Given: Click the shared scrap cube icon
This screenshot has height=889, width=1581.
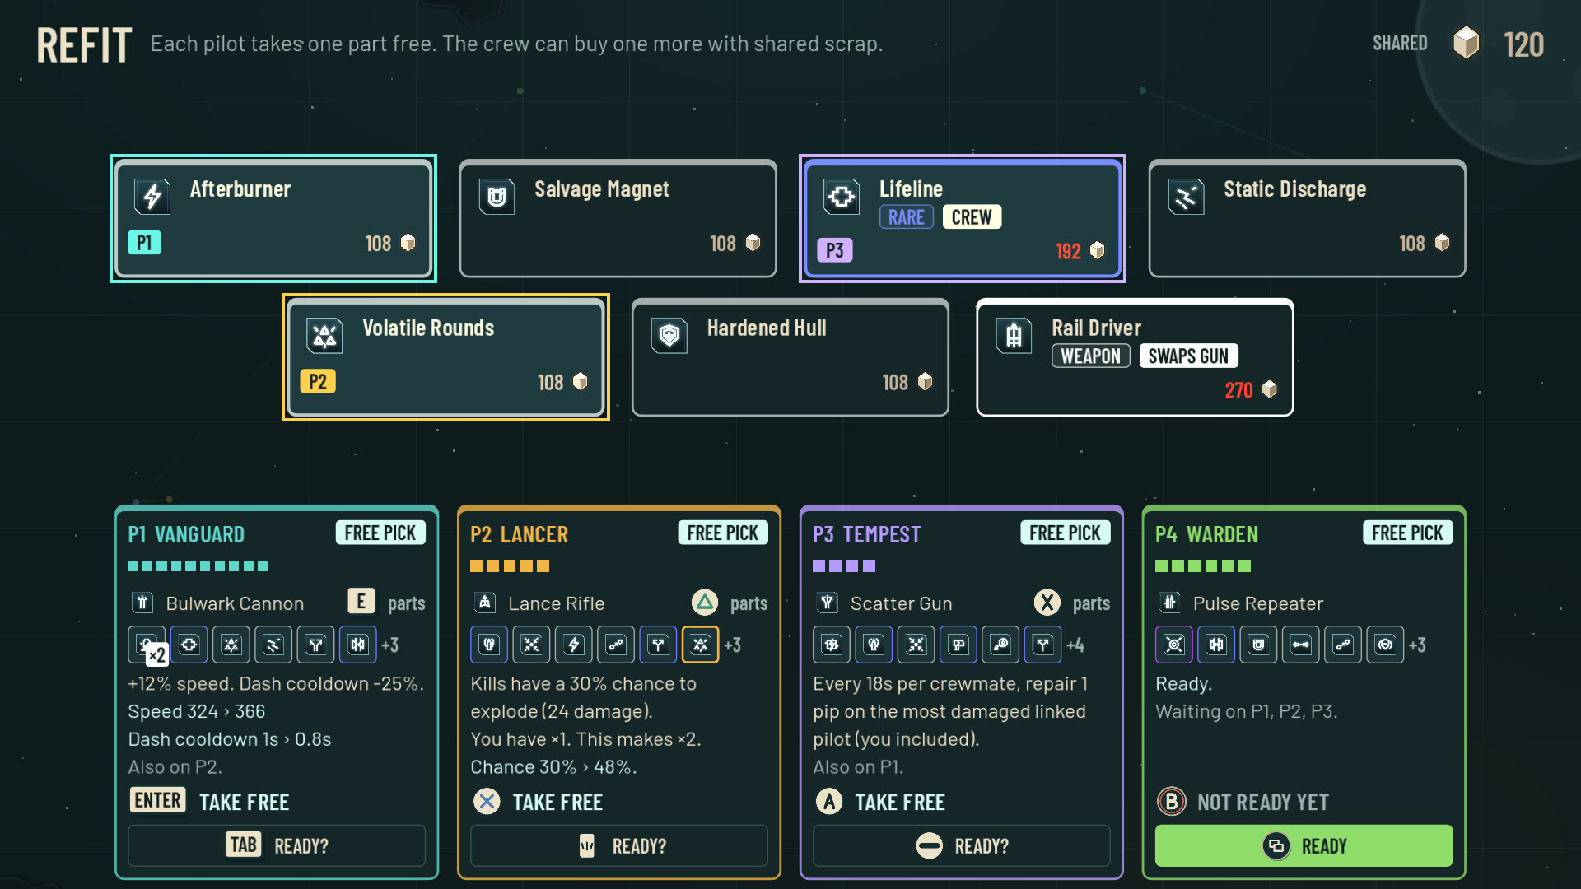Looking at the screenshot, I should tap(1467, 43).
